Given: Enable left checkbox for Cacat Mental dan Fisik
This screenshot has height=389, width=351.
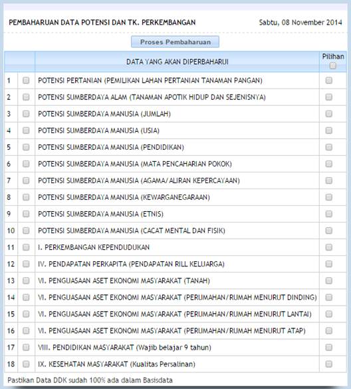Looking at the screenshot, I should (26, 230).
